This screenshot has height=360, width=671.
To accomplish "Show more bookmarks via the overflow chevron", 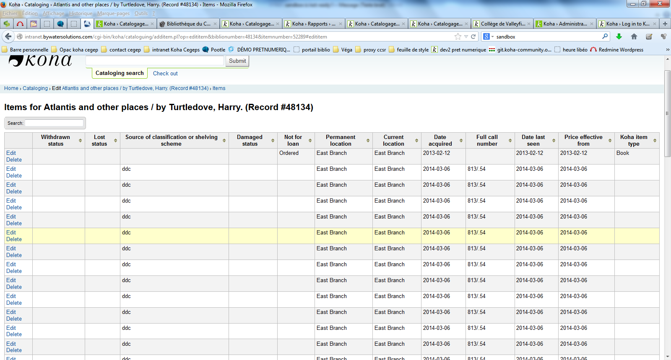I will pos(667,49).
